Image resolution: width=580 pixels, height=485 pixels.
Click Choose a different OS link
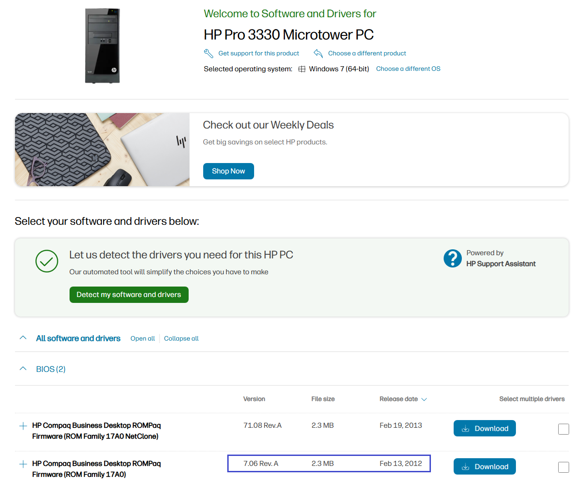pos(408,69)
